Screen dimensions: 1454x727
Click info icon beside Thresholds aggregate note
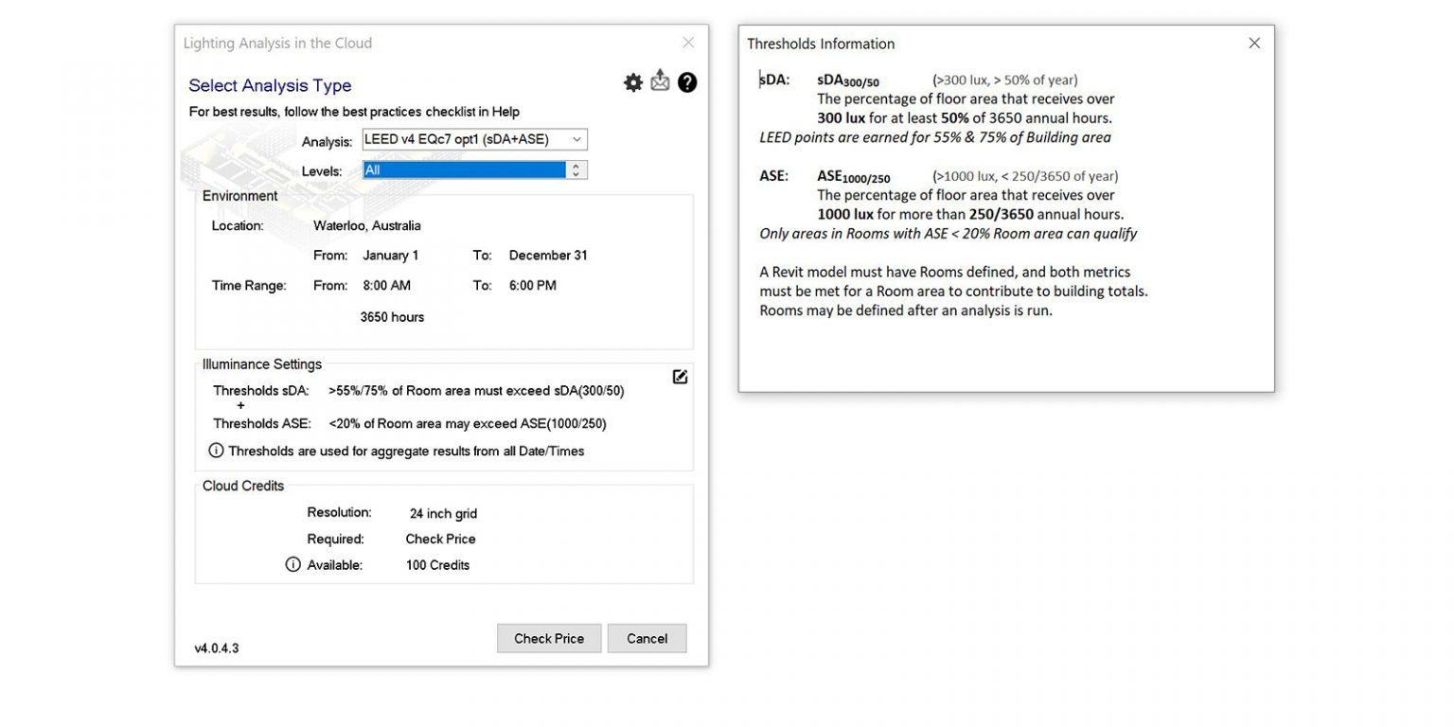216,451
